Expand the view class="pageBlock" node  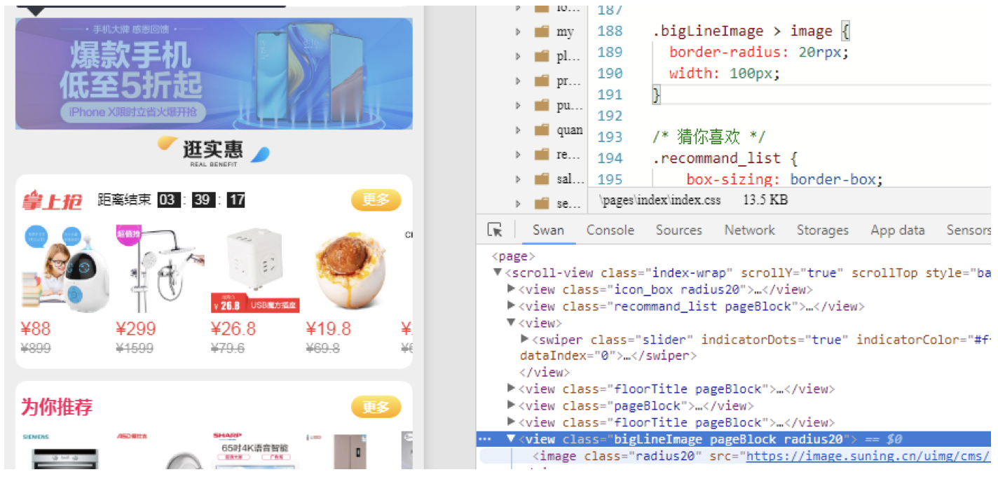pos(511,405)
